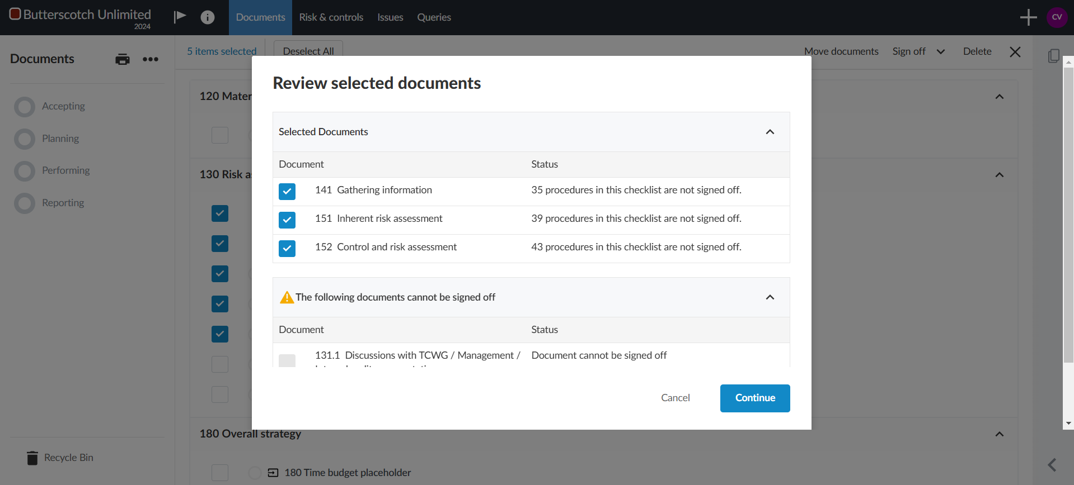Click 'Document cannot be signed off' status
Image resolution: width=1074 pixels, height=485 pixels.
599,355
